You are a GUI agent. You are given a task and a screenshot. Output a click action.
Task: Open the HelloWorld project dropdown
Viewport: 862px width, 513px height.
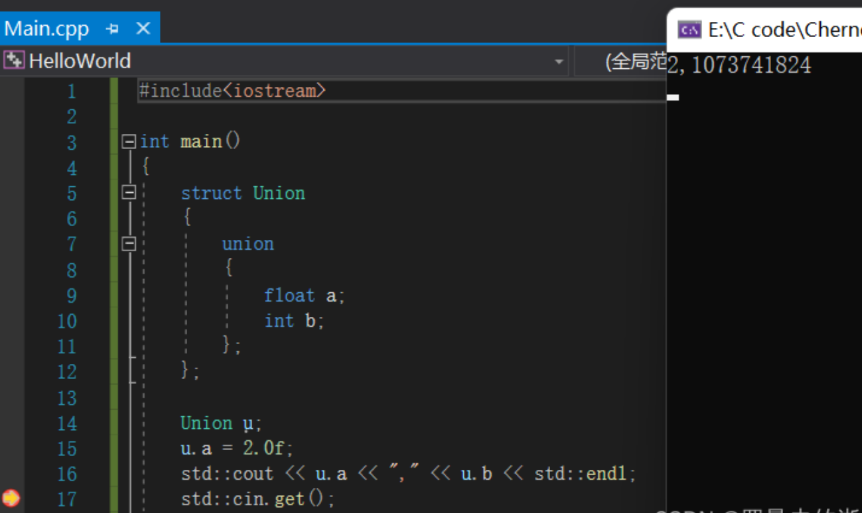[x=559, y=62]
